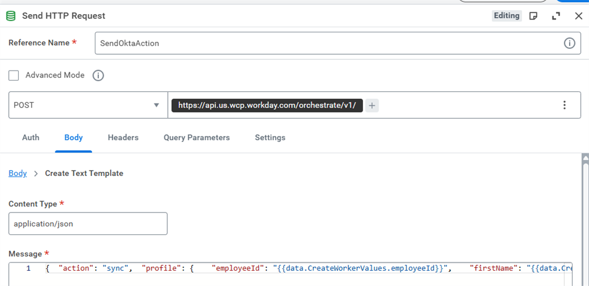Enable the Advanced Mode checkbox

tap(14, 75)
